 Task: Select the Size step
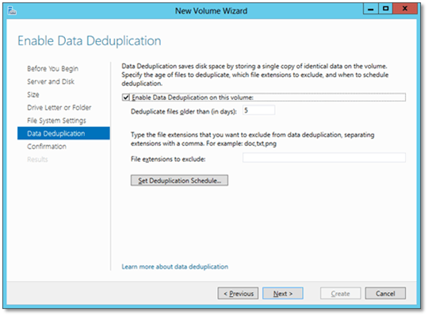pos(33,94)
